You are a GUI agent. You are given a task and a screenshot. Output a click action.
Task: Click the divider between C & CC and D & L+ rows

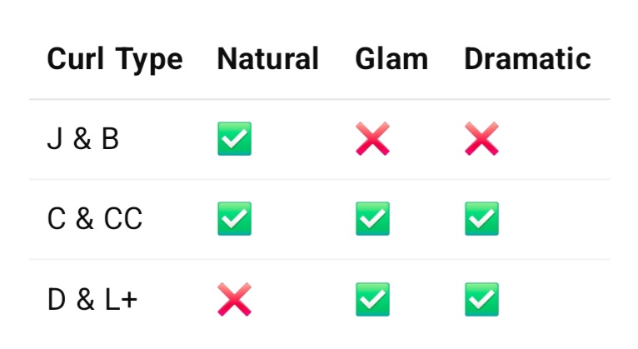[x=319, y=259]
